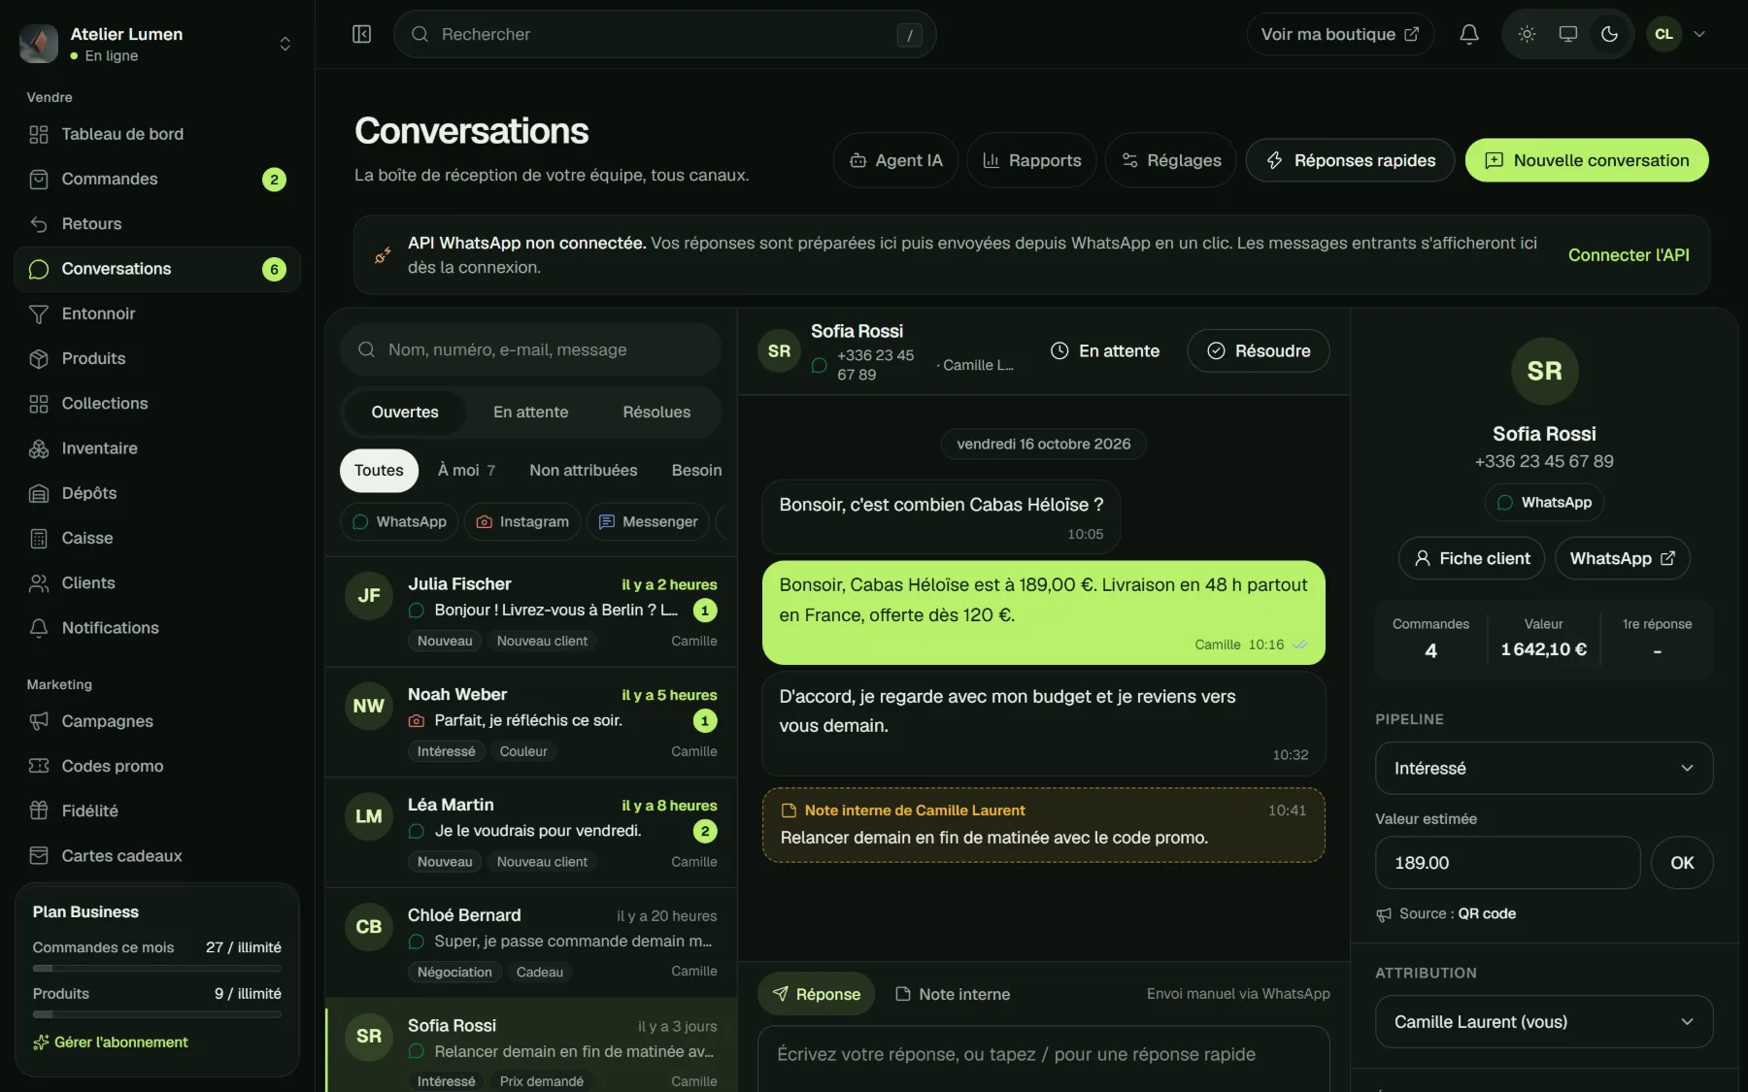
Task: Focus the Nom, numéro, e-mail search field
Action: click(530, 349)
